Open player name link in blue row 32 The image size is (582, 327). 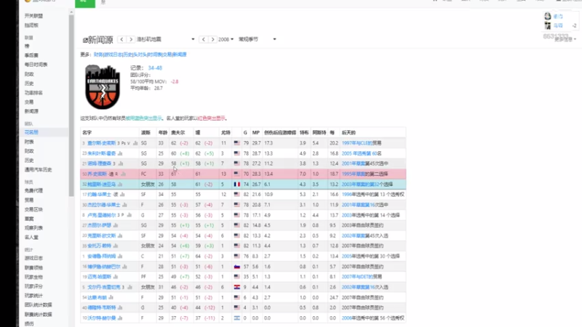point(101,185)
